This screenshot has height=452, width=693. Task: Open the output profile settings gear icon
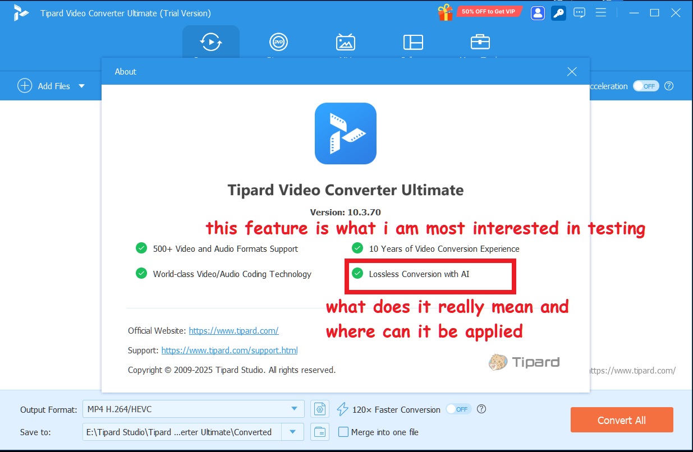[320, 409]
